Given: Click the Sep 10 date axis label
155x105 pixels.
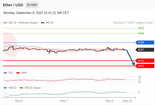Looking at the screenshot, I should tap(127, 101).
